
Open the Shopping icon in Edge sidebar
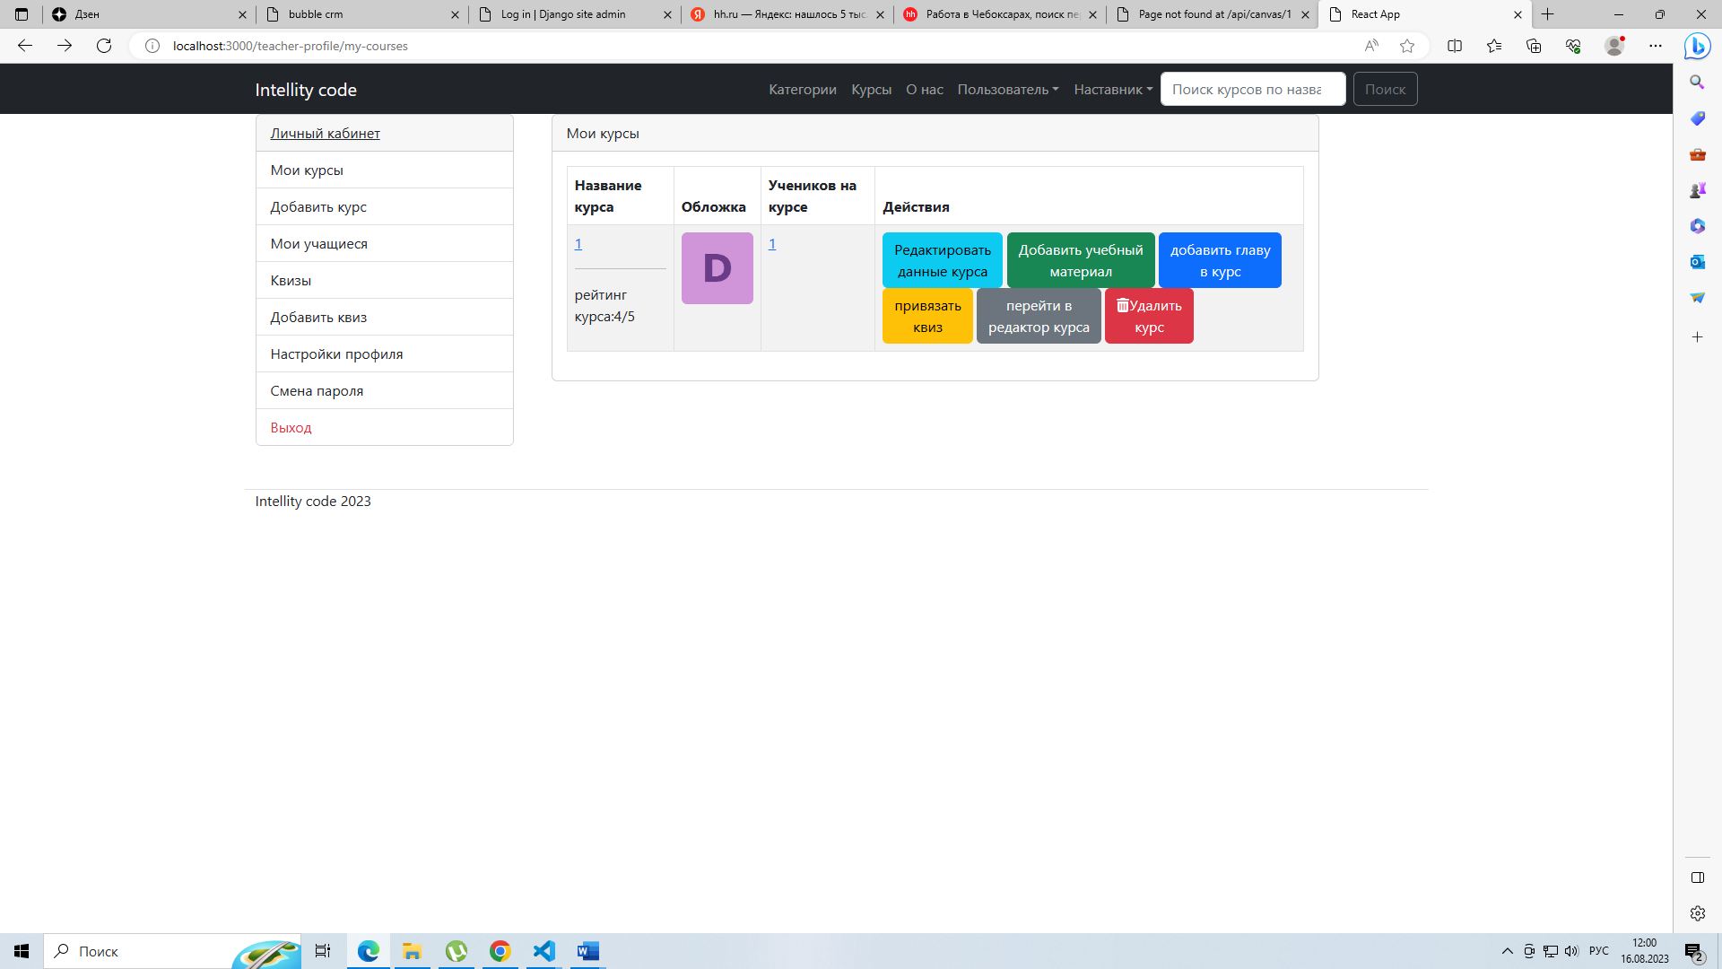(x=1698, y=118)
